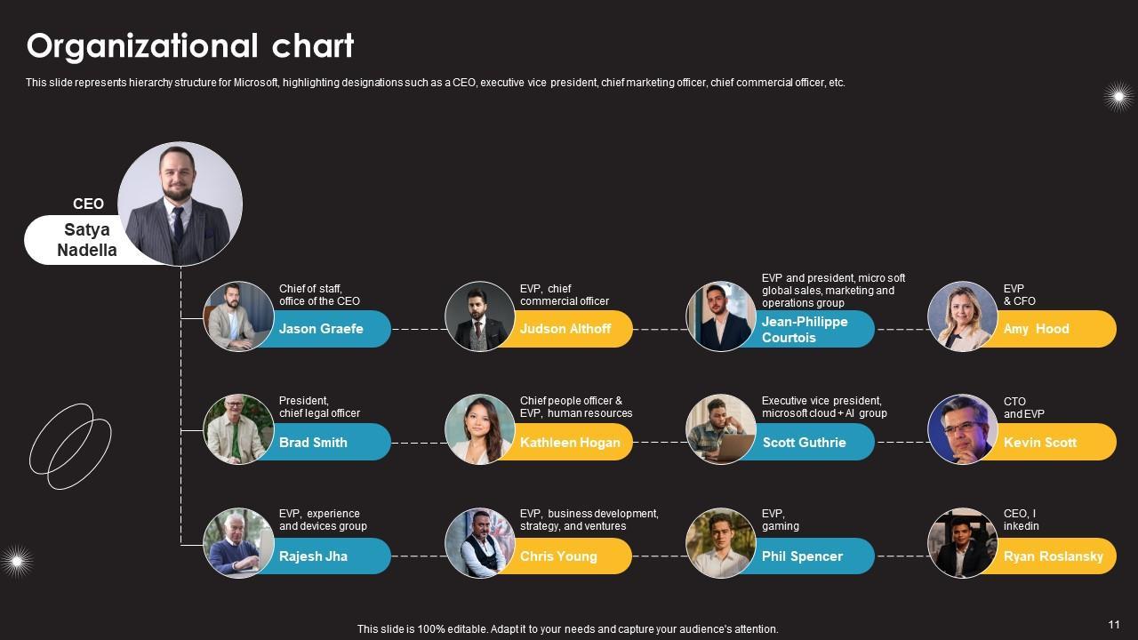Click Satya Nadella's CEO portrait photo
1138x640 pixels.
coord(180,204)
